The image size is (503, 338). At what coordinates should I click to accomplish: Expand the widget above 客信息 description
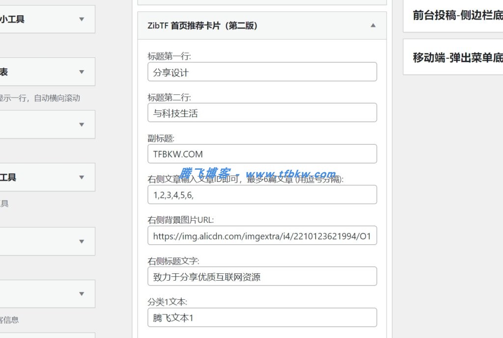tap(82, 294)
